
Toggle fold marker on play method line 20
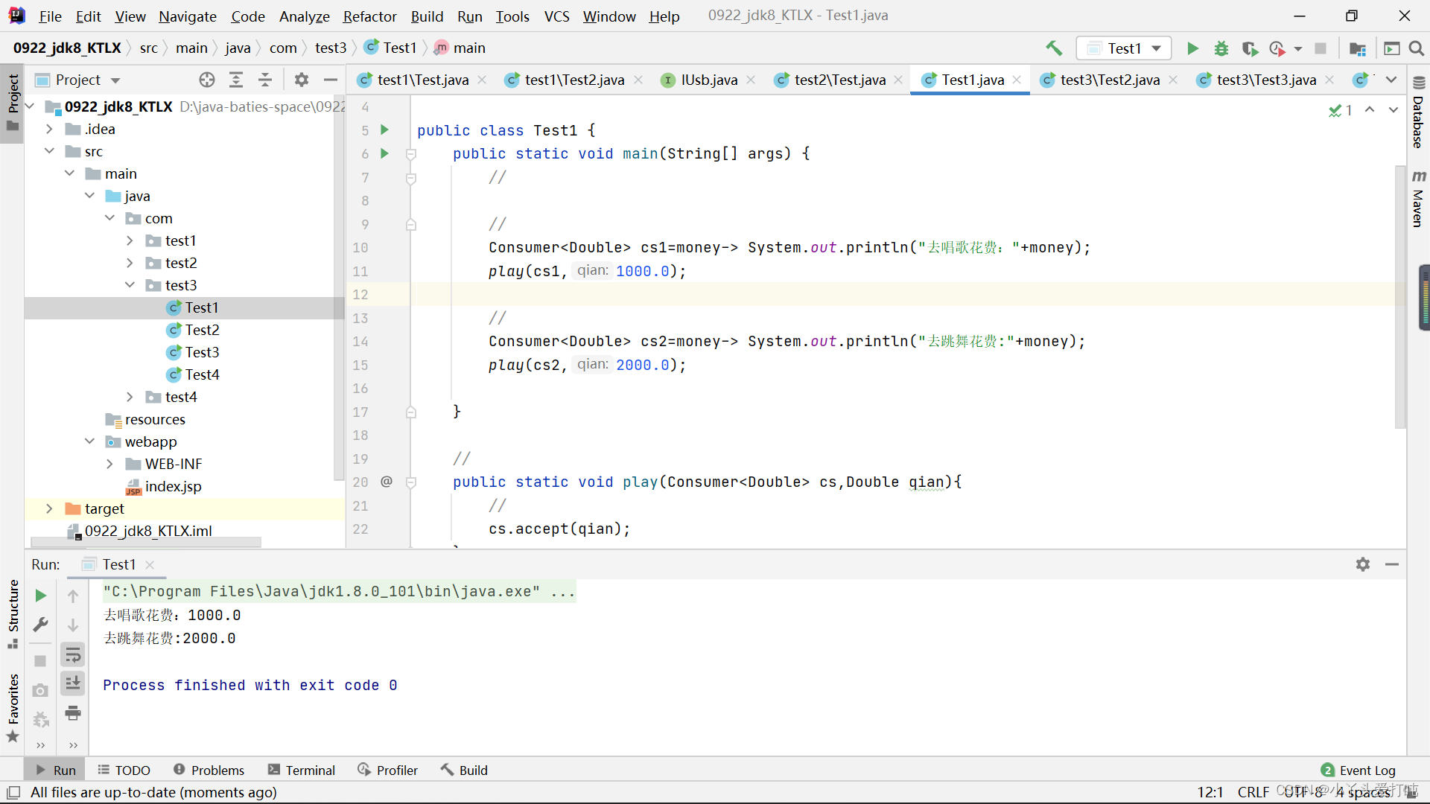(410, 482)
